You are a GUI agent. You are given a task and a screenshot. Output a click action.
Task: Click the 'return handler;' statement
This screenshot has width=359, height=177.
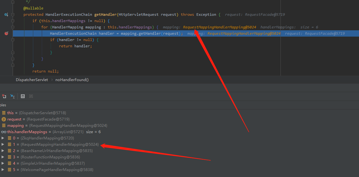tap(75, 46)
